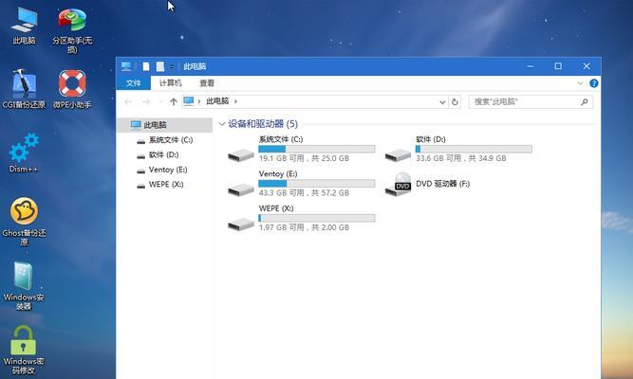Screen dimensions: 633x379
Task: Open recent locations dropdown arrow
Action: click(160, 101)
